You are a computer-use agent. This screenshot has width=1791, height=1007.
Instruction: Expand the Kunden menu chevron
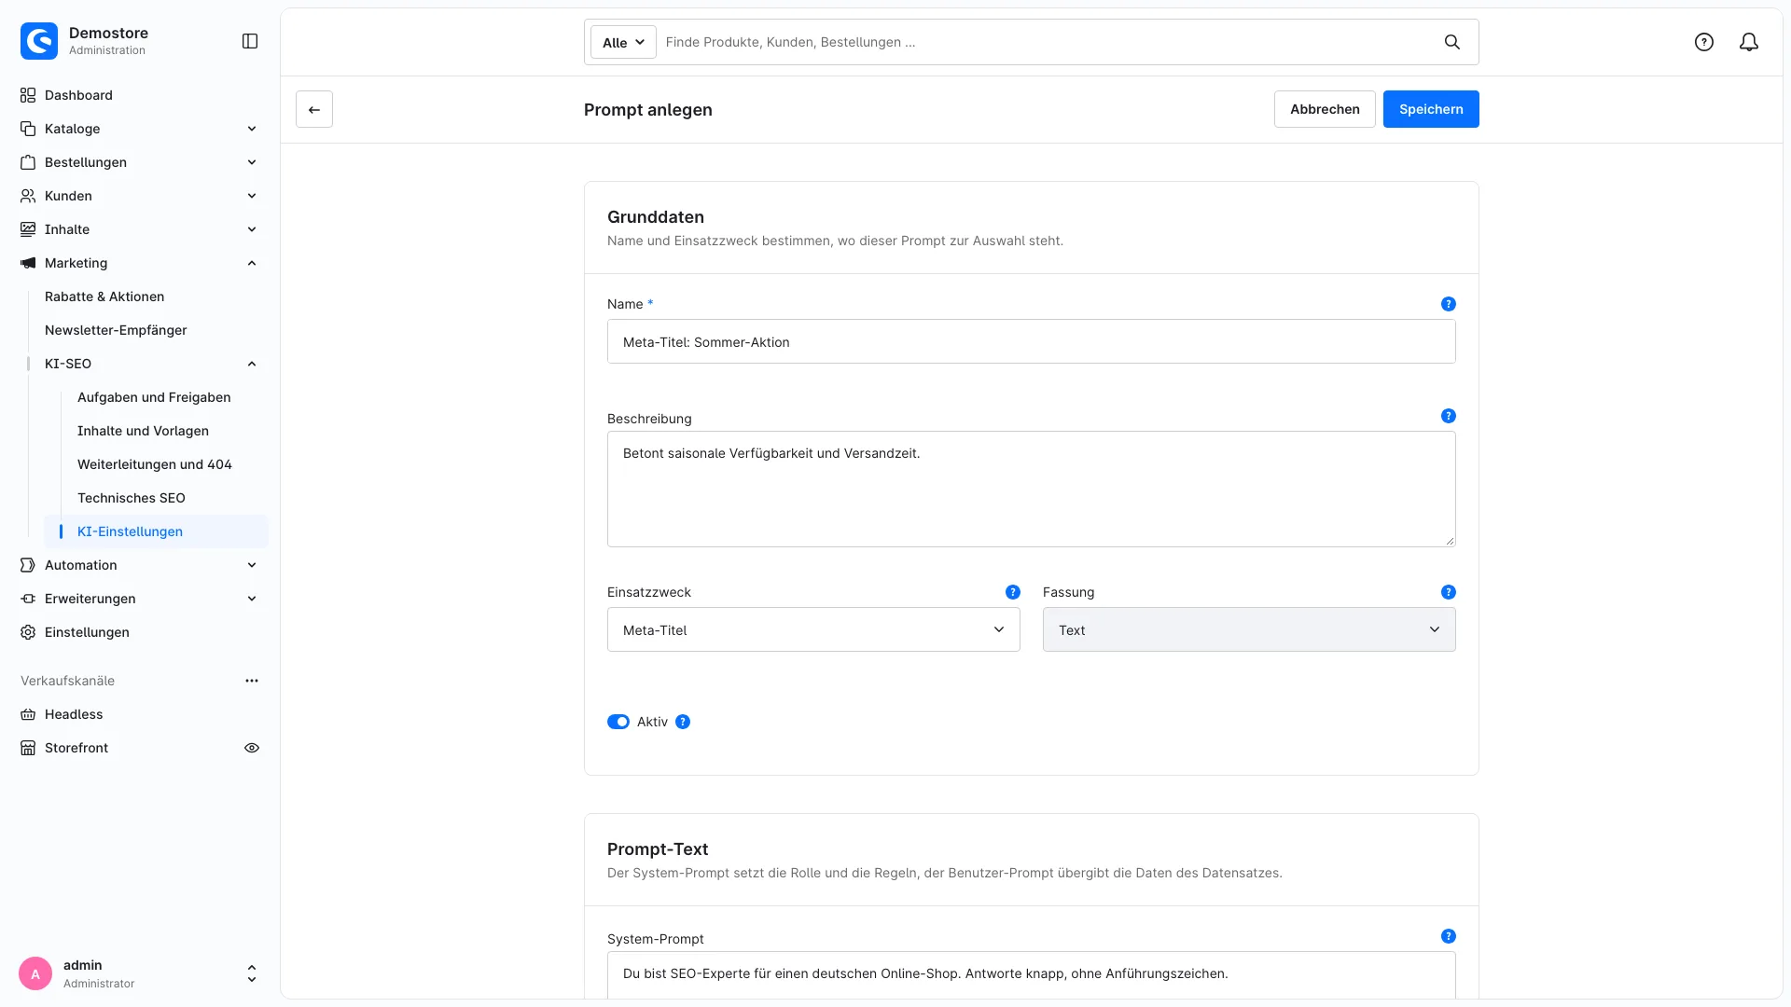(x=252, y=196)
